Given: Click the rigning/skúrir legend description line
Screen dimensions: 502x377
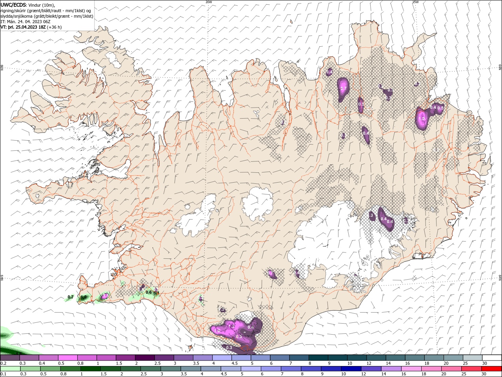Looking at the screenshot, I should [x=46, y=11].
